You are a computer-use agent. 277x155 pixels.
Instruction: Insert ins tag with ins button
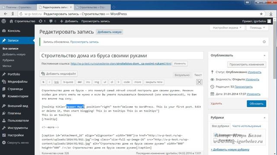click(88, 82)
